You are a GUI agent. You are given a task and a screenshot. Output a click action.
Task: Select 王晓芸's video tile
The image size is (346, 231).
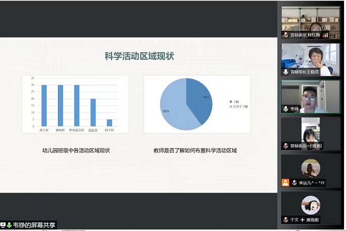[311, 60]
